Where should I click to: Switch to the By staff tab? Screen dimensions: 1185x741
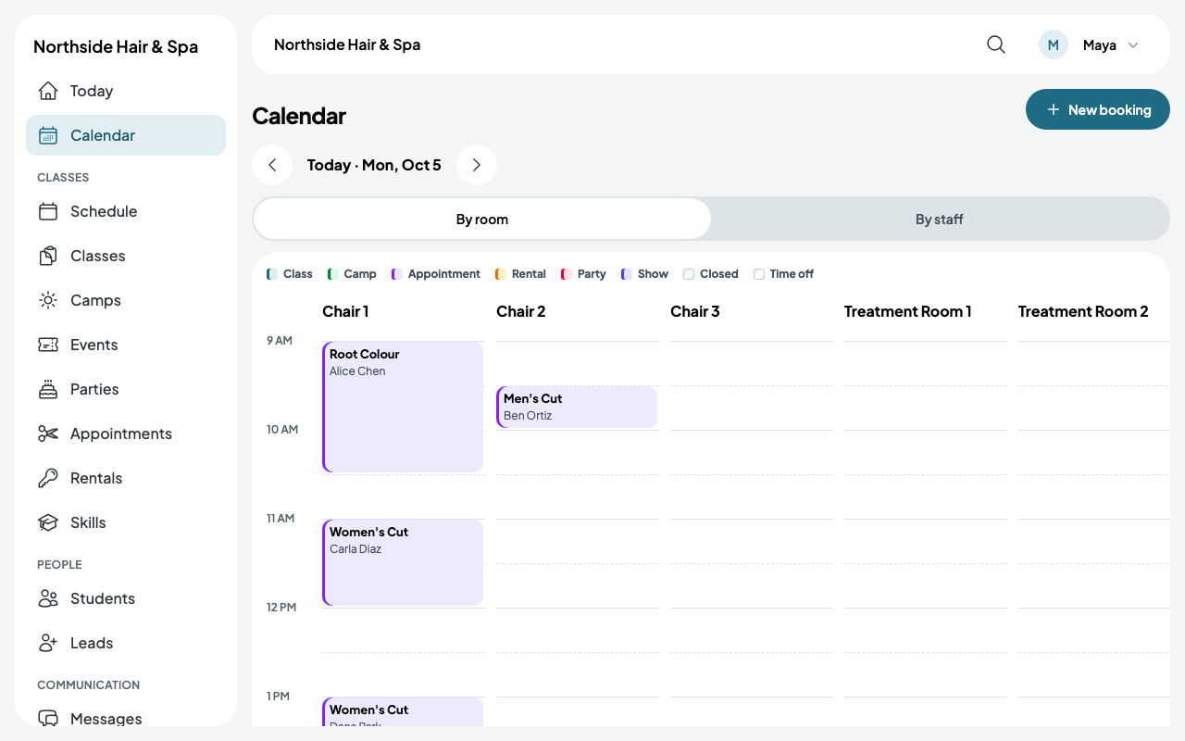click(x=940, y=219)
